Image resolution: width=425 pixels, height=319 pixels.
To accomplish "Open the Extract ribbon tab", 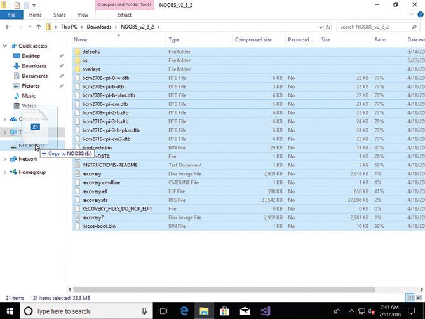I will click(124, 15).
